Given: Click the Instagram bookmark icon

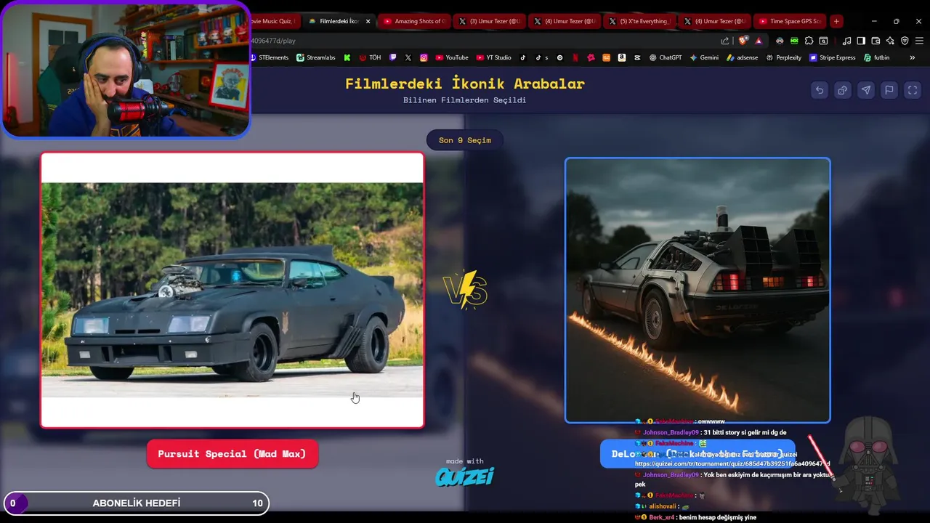Looking at the screenshot, I should click(x=424, y=57).
